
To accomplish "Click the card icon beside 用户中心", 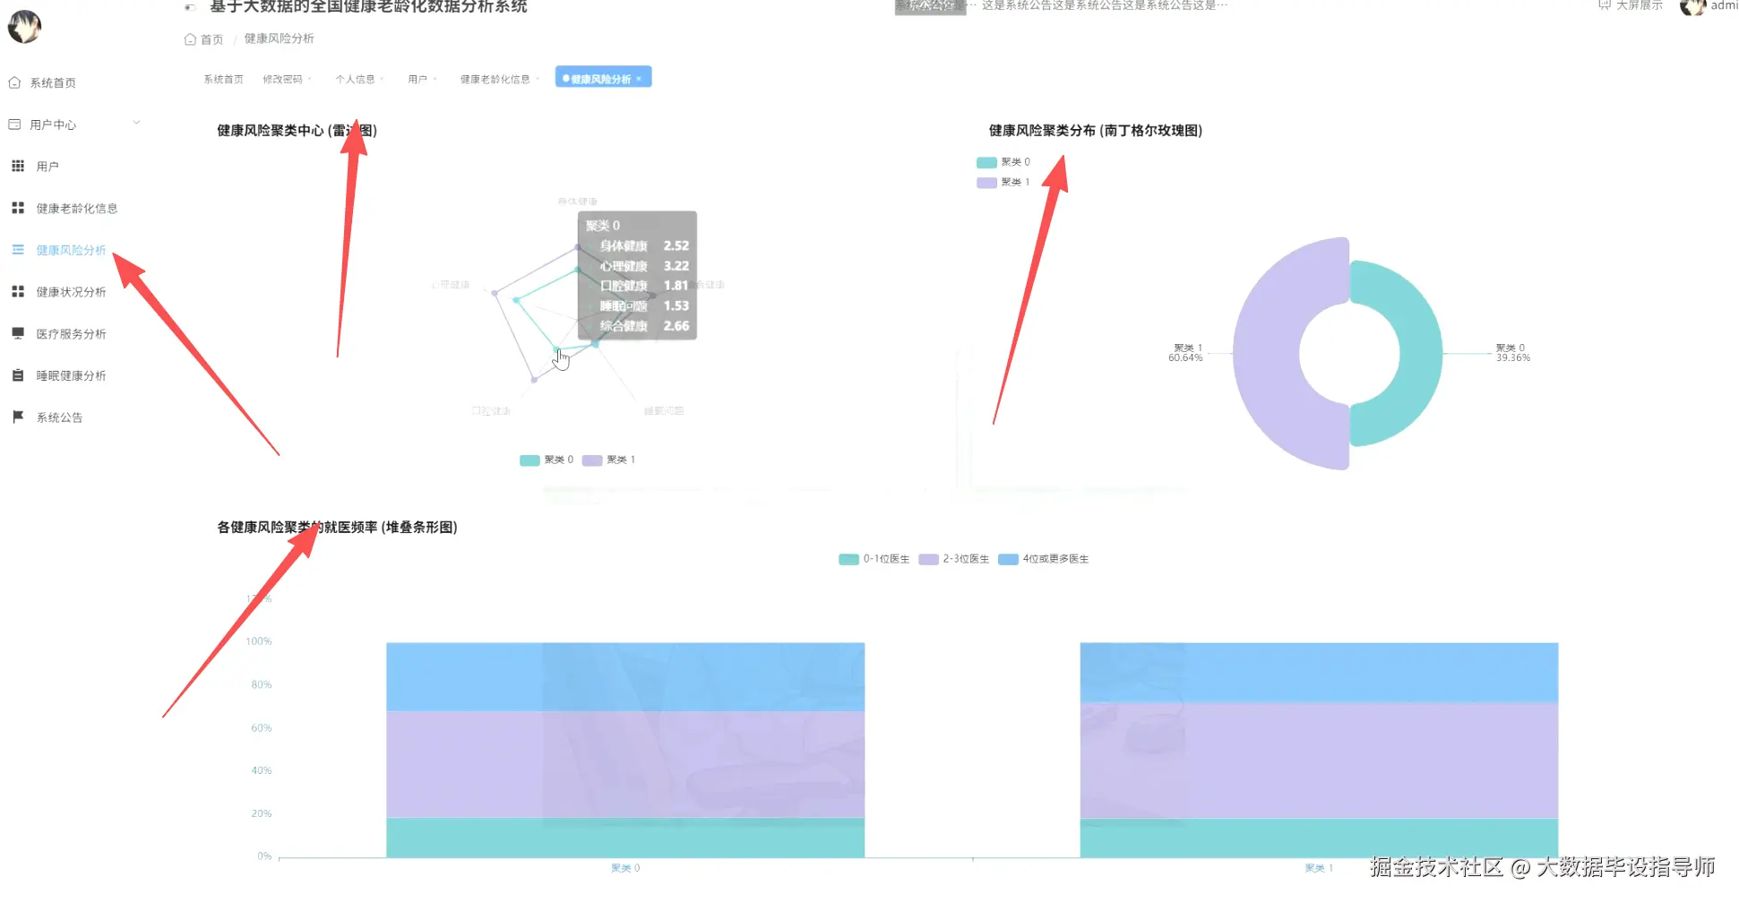I will (x=14, y=125).
